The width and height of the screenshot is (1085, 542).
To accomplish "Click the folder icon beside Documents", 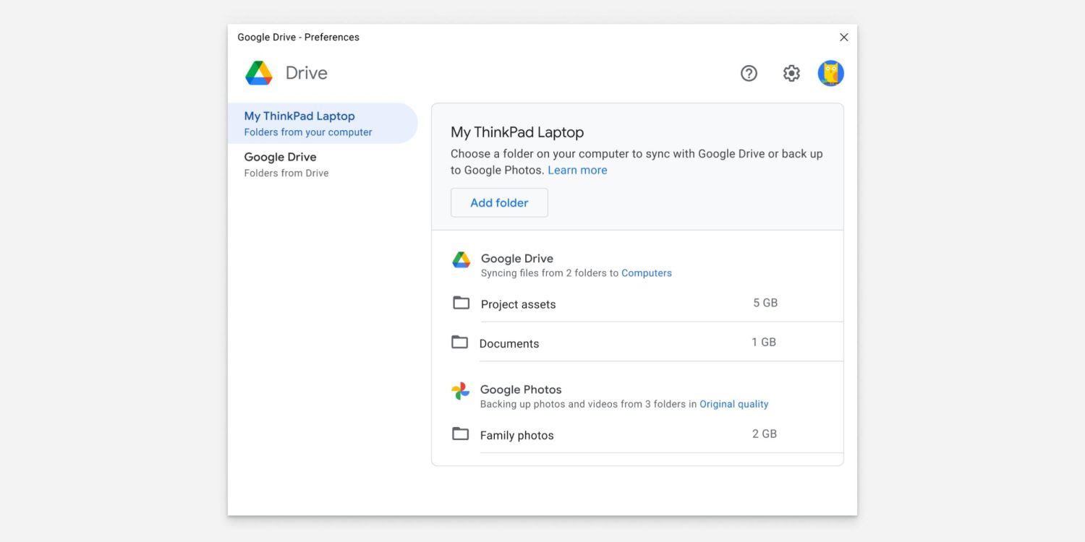I will 461,342.
